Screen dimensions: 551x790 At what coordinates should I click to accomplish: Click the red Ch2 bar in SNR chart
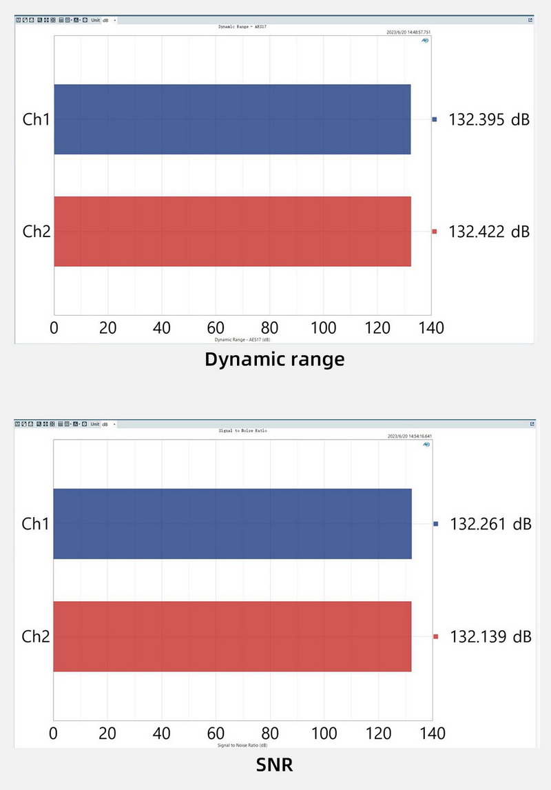coord(232,636)
